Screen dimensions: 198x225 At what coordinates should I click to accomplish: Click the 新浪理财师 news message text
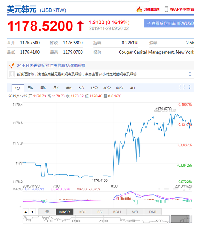[x=77, y=74]
